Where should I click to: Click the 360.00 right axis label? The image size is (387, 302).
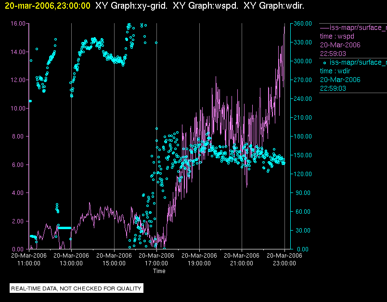pos(303,24)
